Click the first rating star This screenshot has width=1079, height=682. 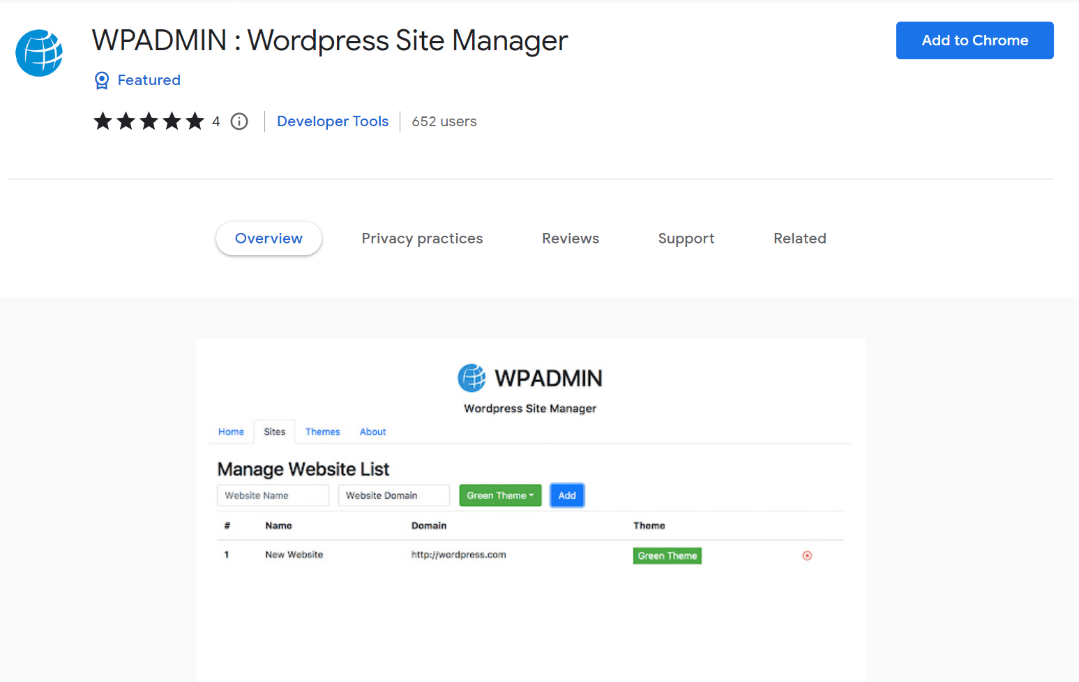click(103, 121)
